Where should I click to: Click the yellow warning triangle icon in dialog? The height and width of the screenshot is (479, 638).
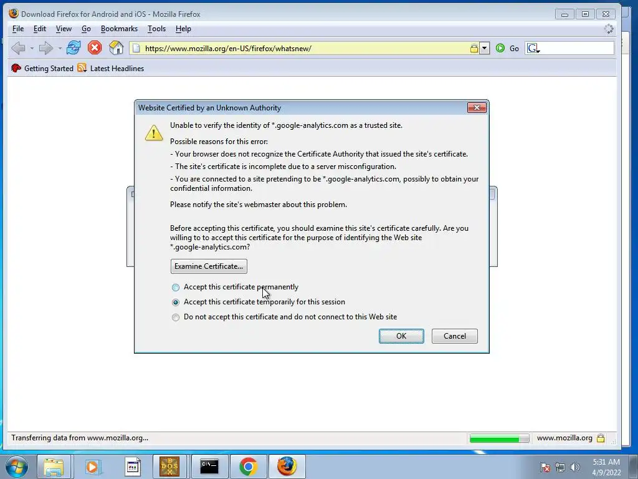154,133
